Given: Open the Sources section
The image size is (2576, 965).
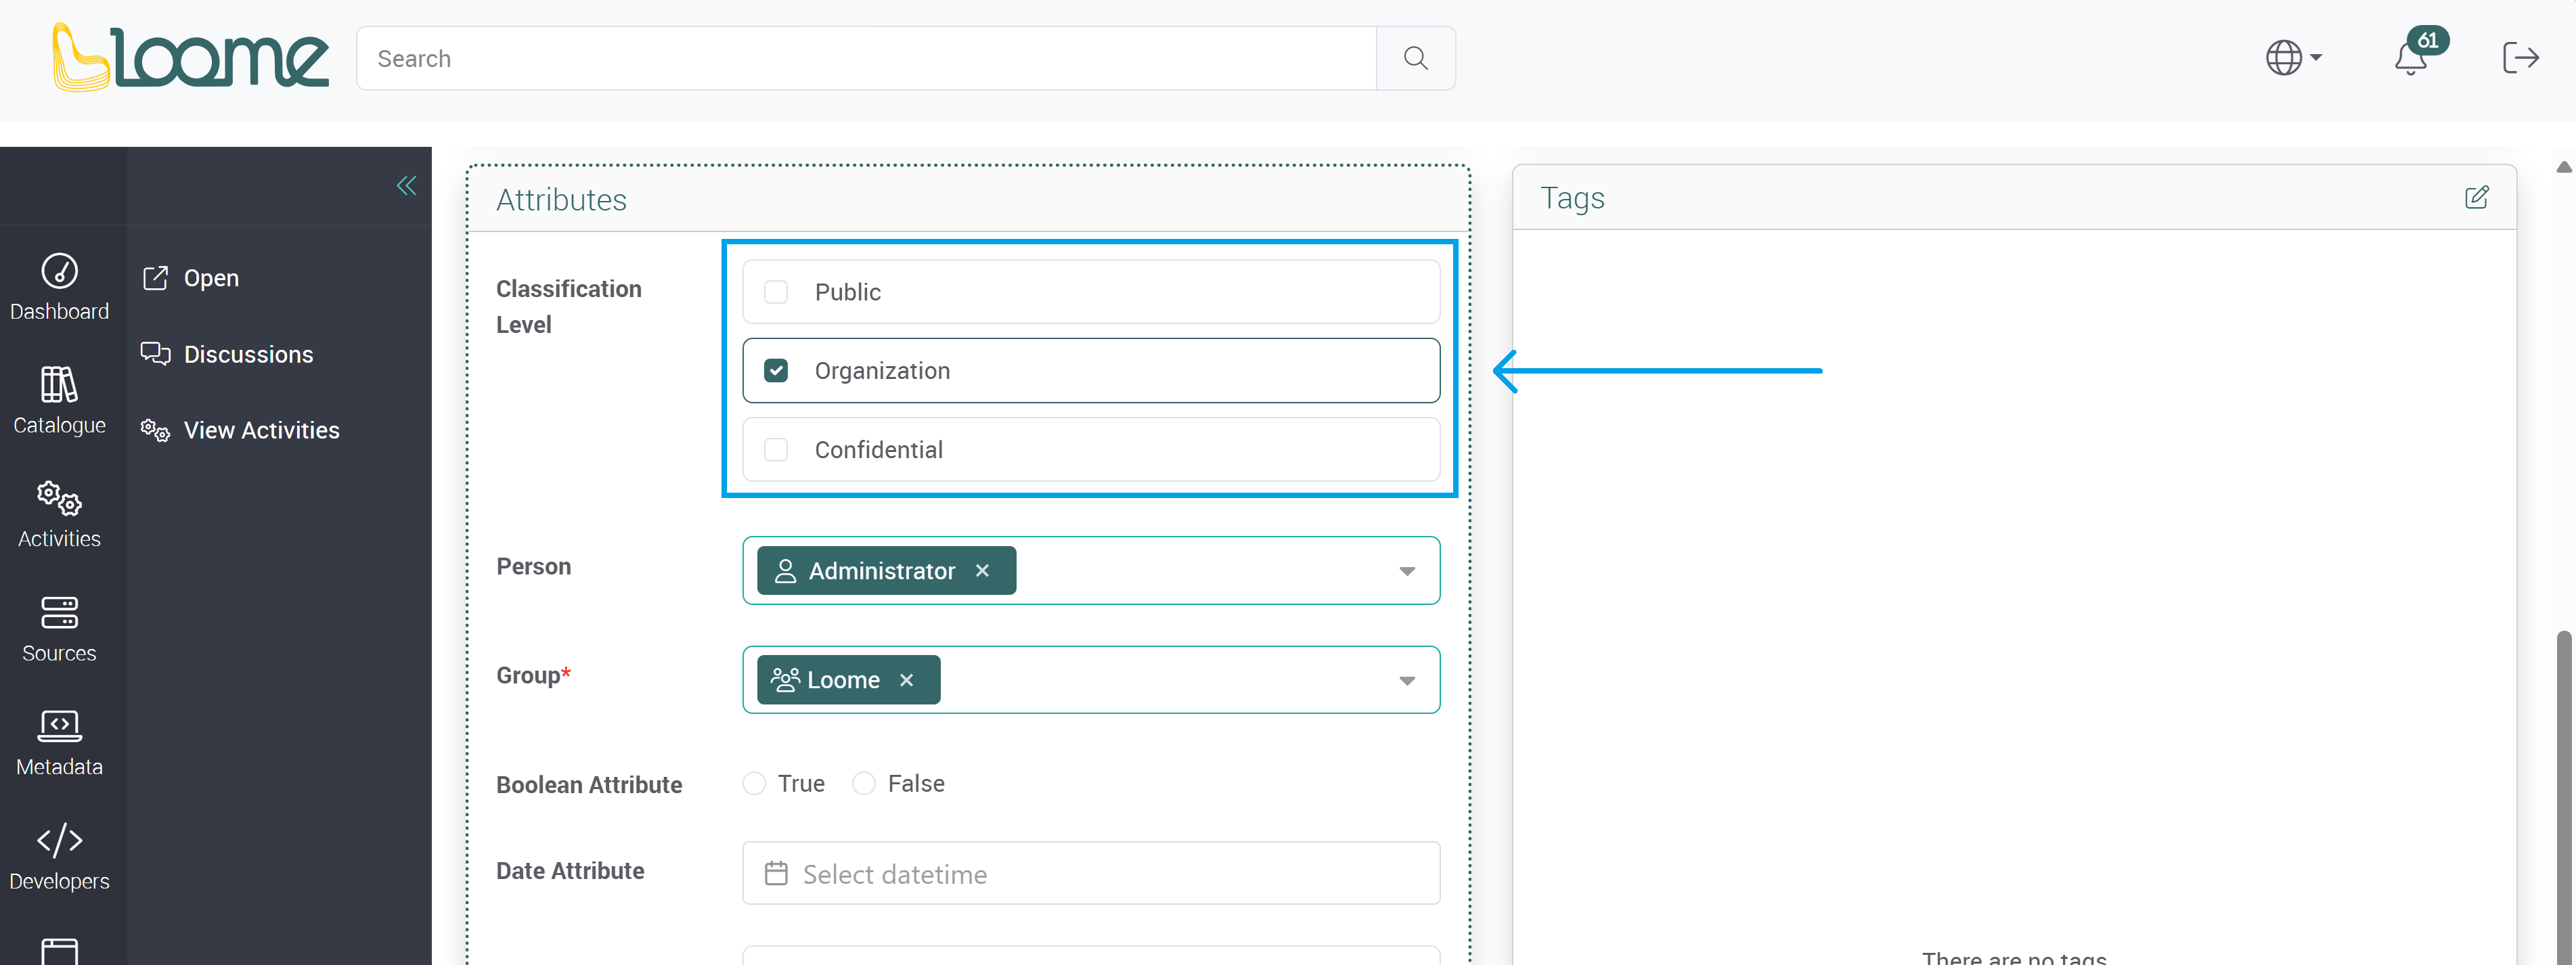Looking at the screenshot, I should tap(59, 629).
